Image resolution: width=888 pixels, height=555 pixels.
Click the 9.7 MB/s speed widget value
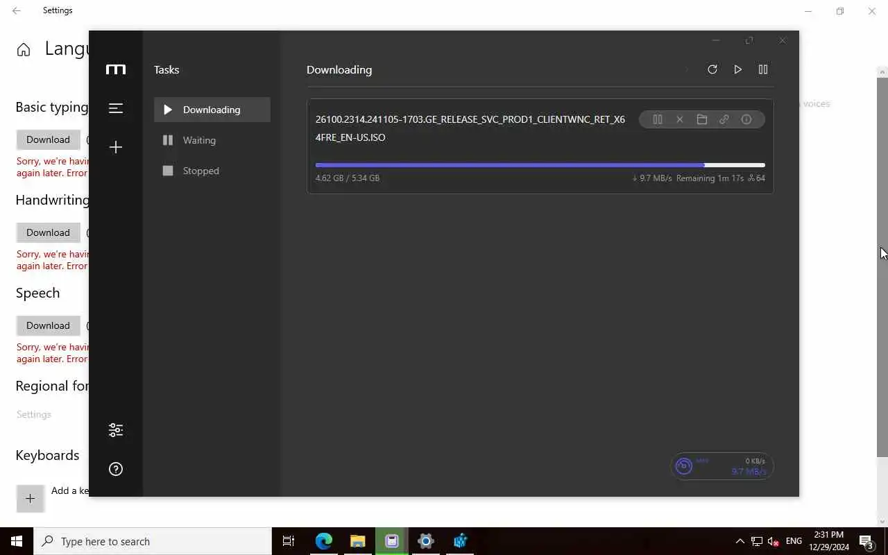749,472
